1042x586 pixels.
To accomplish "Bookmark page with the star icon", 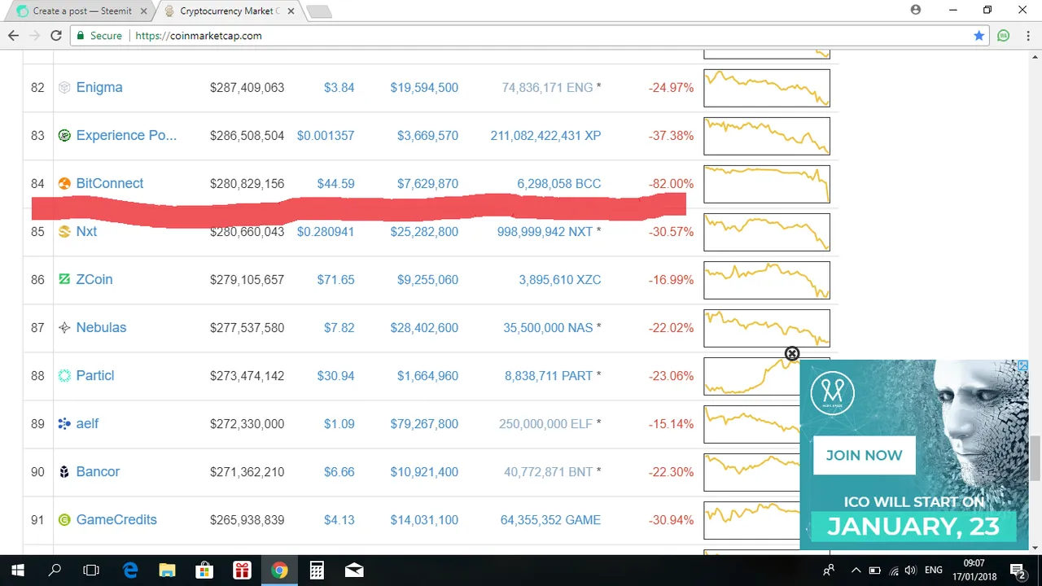I will tap(979, 36).
